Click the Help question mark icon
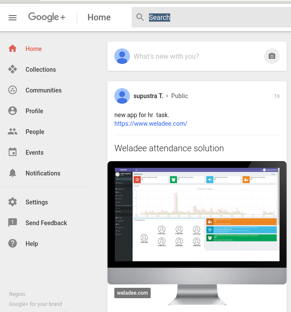 13,243
